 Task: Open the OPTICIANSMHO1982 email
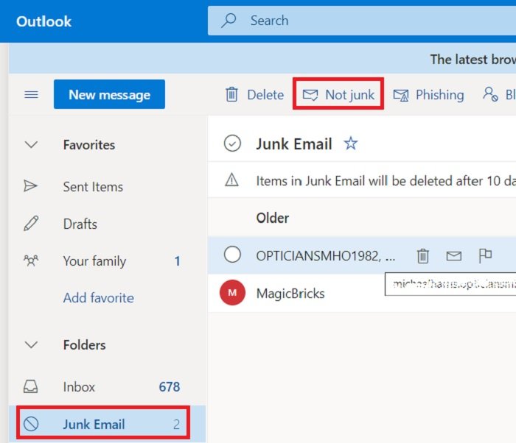[362, 255]
